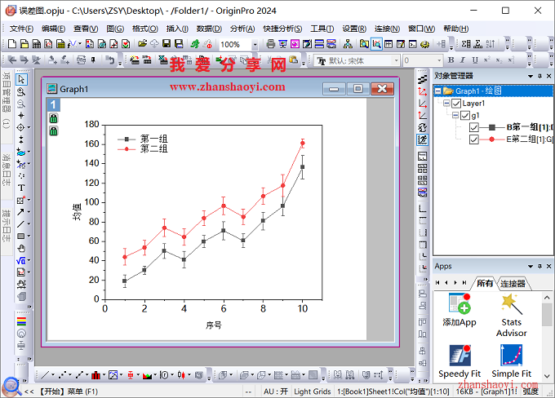The height and width of the screenshot is (398, 555).
Task: Click the scroll down arrow in Apps panel
Action: click(x=547, y=376)
